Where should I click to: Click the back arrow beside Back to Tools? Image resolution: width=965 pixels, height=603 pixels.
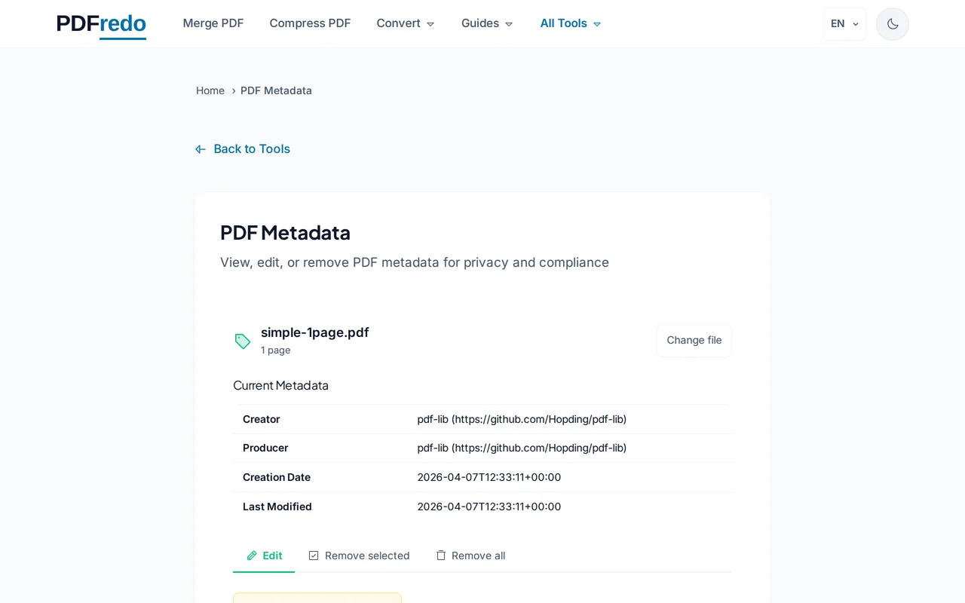(200, 148)
